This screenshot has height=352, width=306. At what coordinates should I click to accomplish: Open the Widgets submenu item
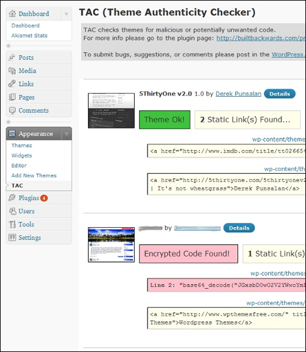tap(21, 155)
